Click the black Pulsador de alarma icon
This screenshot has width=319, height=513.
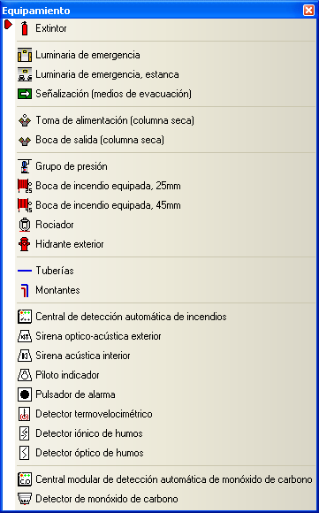(25, 394)
